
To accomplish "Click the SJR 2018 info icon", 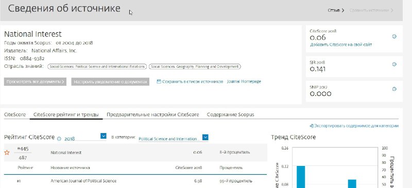I will pyautogui.click(x=394, y=64).
